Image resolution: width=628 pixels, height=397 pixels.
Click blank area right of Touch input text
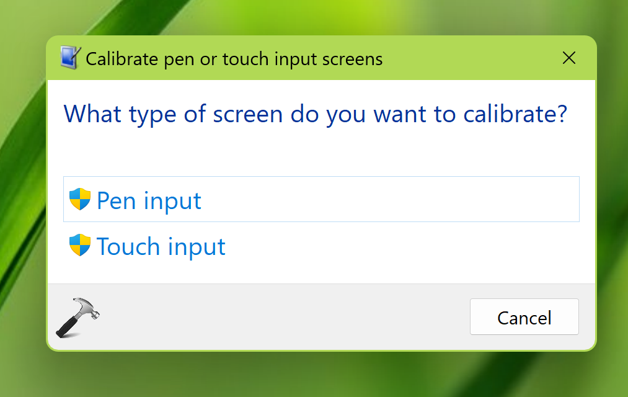(x=403, y=246)
